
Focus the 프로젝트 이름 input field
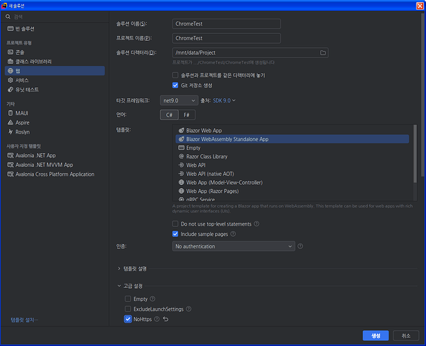point(227,38)
